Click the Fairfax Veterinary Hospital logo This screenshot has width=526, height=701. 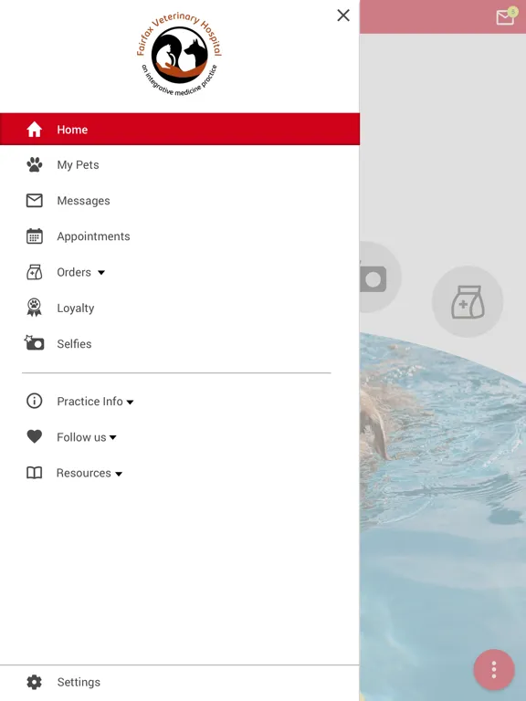179,54
